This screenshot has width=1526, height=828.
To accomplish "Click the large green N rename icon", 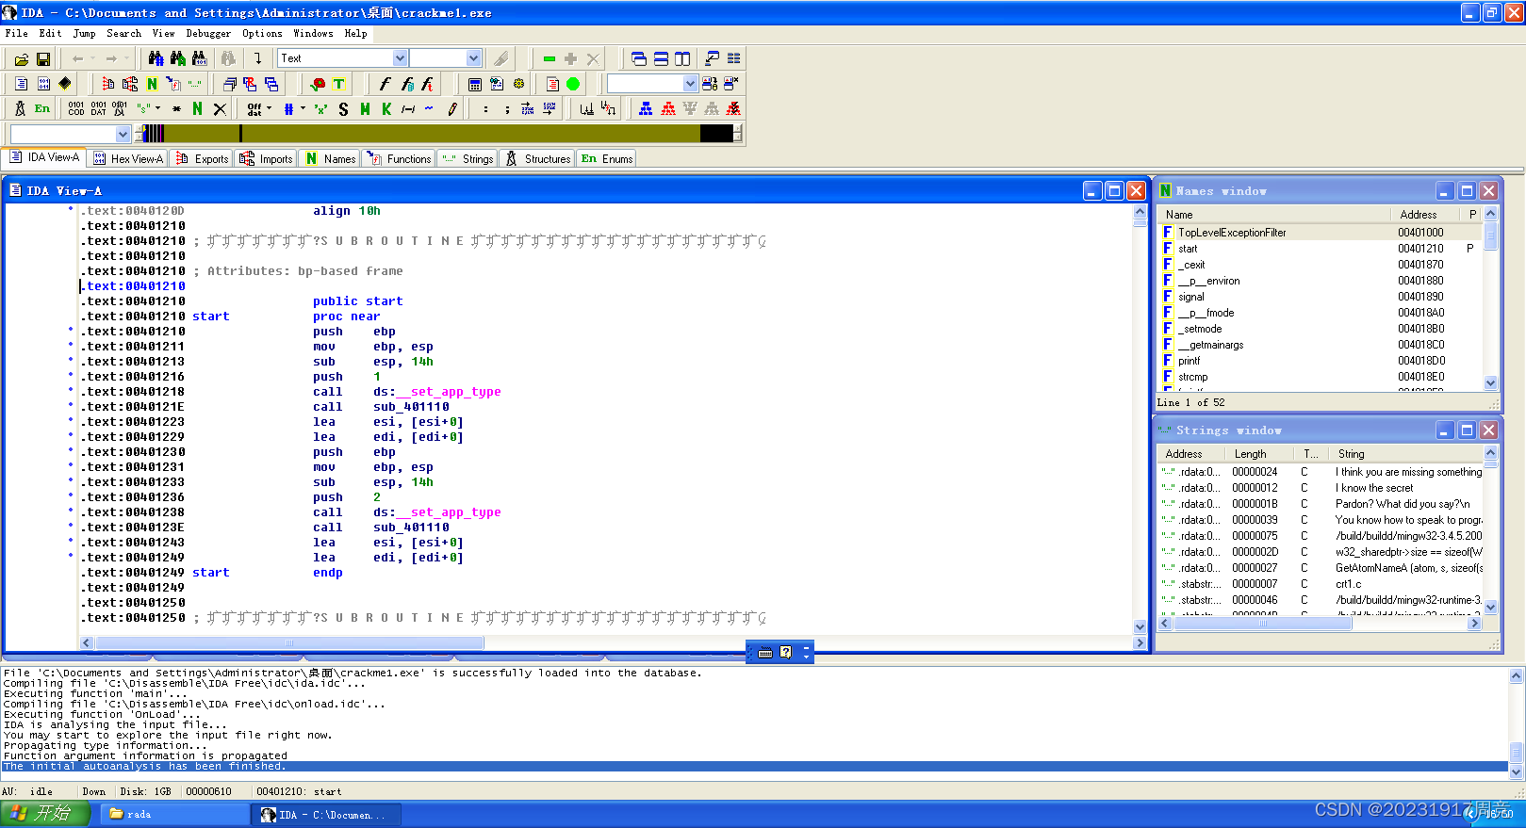I will 198,109.
